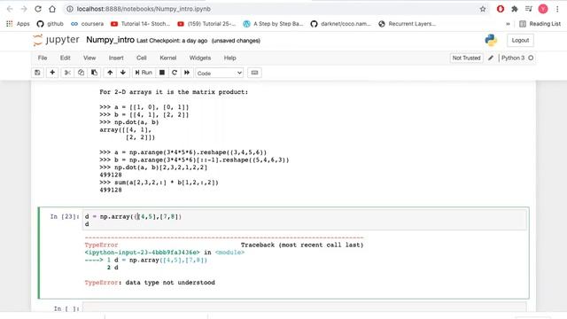Open the Kernel menu
This screenshot has width=567, height=319.
click(x=167, y=58)
